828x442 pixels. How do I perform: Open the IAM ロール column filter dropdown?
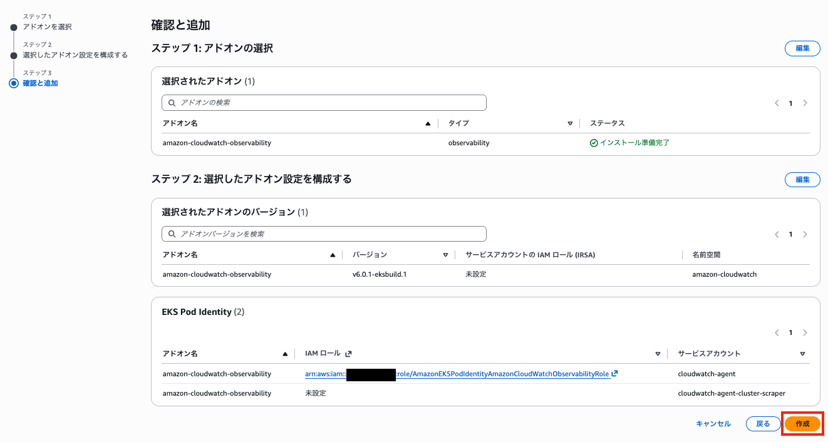(658, 353)
